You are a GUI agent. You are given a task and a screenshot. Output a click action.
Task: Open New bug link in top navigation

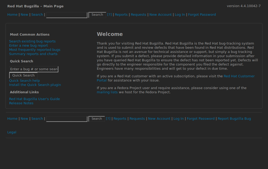pyautogui.click(x=24, y=15)
